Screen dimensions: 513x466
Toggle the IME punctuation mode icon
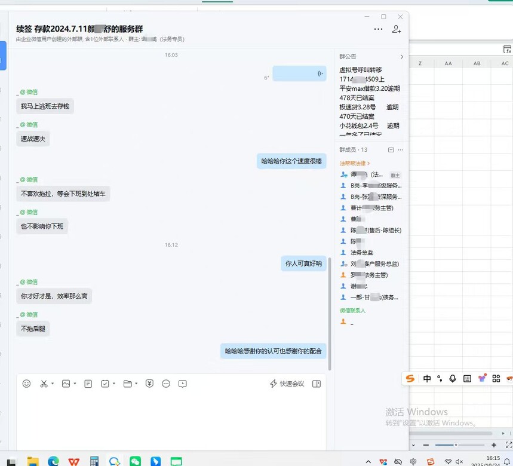pyautogui.click(x=440, y=379)
